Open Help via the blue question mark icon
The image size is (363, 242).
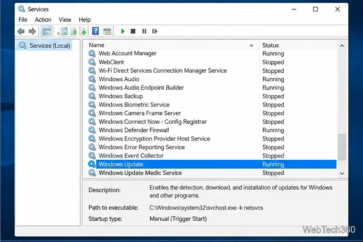(95, 31)
